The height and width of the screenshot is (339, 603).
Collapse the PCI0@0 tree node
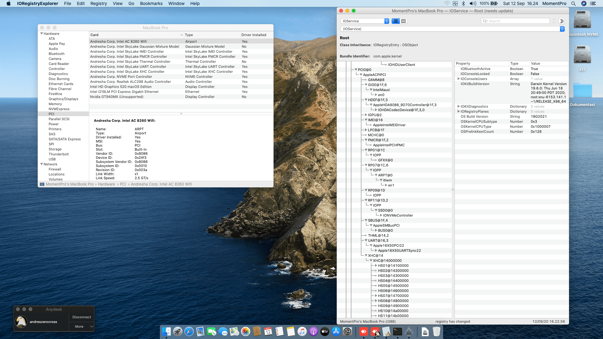356,70
